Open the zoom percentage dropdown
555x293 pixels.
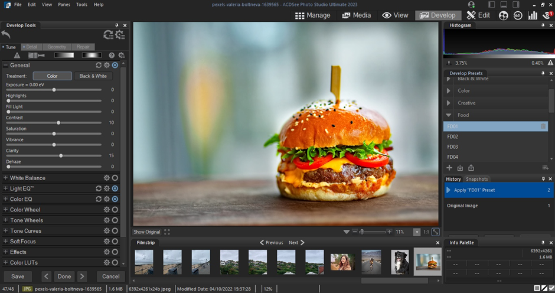417,232
